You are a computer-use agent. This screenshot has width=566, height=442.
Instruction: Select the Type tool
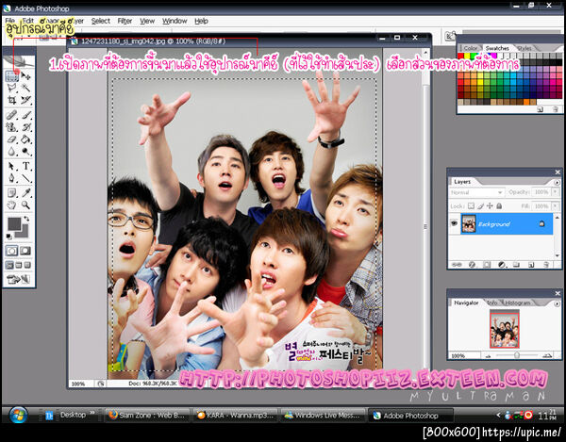25,166
